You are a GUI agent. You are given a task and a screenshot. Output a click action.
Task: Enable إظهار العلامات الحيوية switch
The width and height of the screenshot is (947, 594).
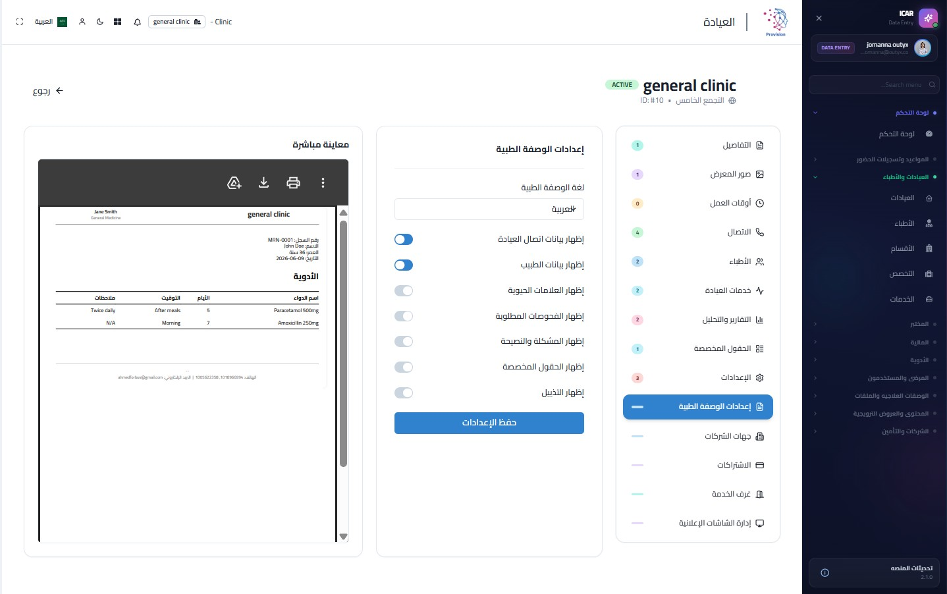tap(404, 290)
